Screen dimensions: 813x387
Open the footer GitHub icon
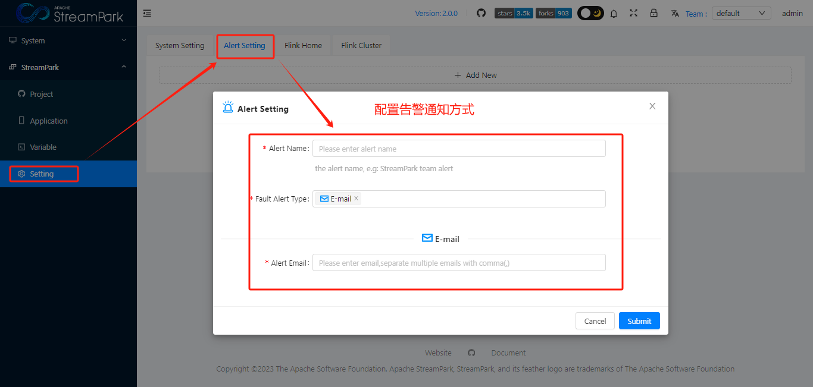(x=471, y=353)
